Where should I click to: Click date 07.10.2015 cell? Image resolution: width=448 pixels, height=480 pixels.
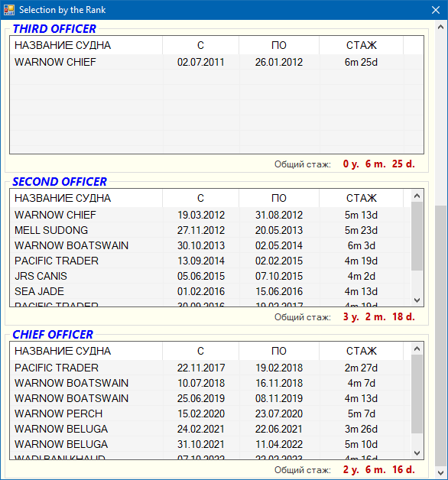point(279,276)
